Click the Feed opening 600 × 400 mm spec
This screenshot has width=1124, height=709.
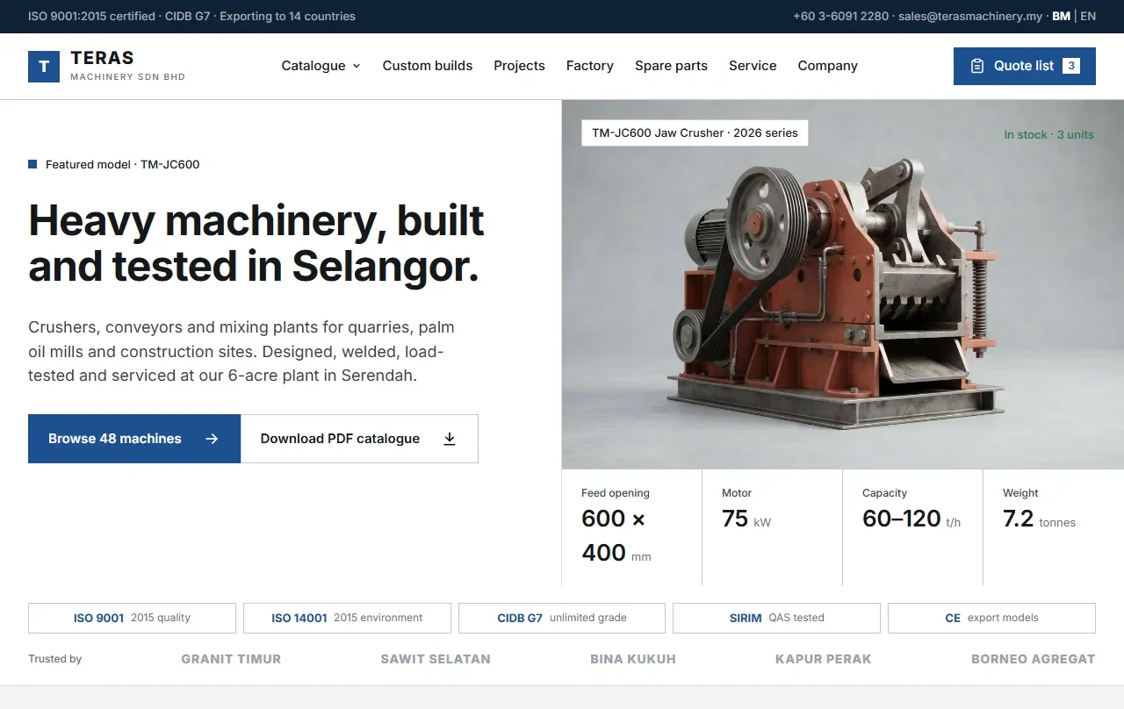pos(632,527)
